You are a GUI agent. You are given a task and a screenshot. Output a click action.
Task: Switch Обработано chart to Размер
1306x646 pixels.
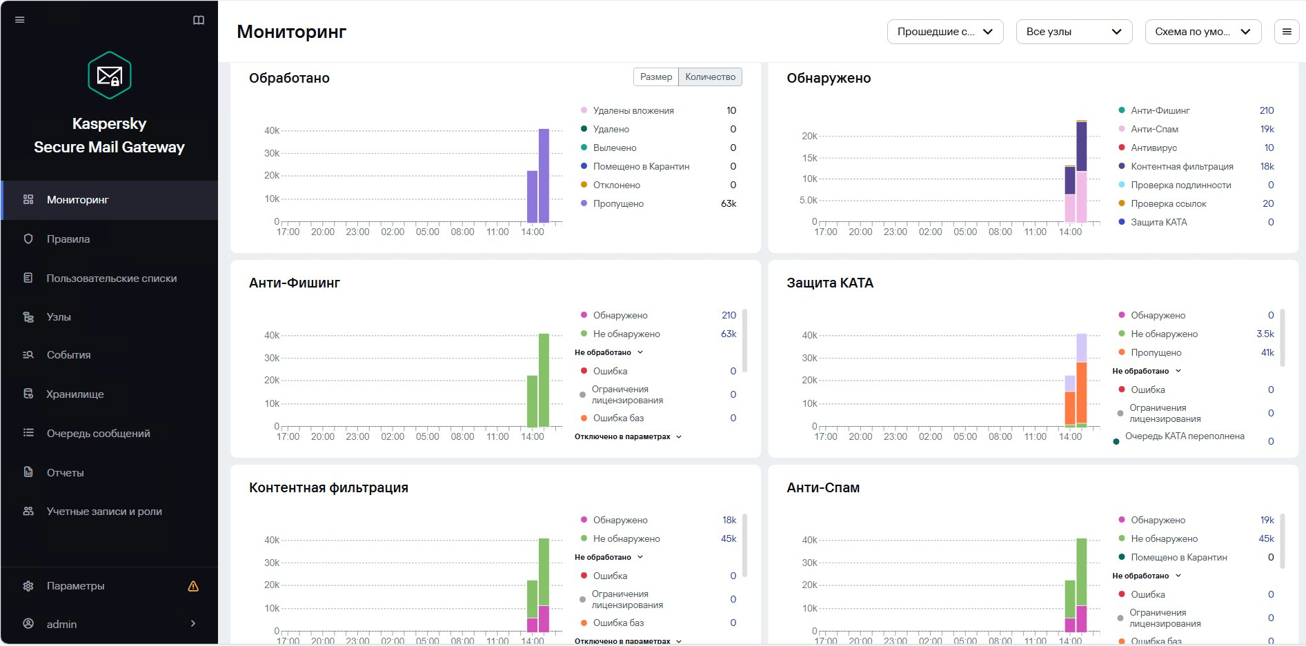point(656,77)
